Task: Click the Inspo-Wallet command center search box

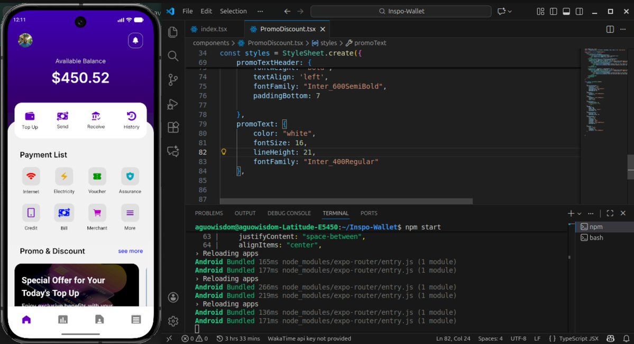Action: [x=401, y=11]
